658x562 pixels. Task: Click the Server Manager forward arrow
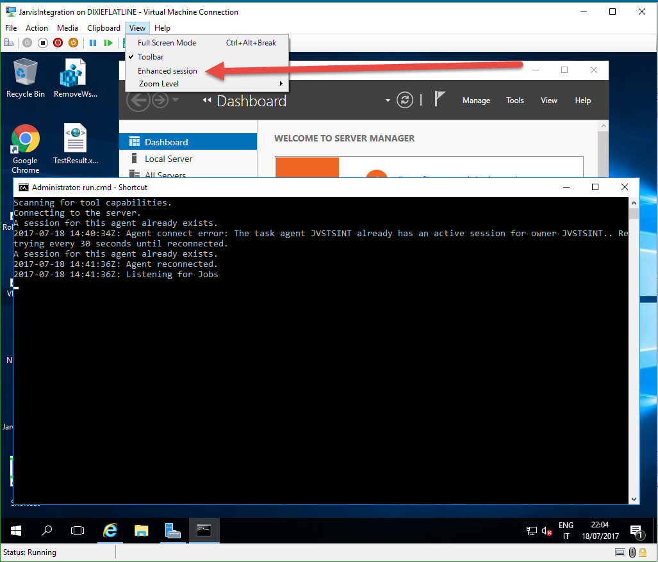160,100
